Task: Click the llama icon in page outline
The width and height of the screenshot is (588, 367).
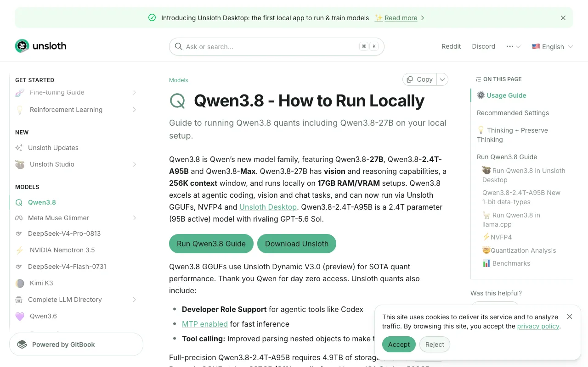Action: pos(486,215)
